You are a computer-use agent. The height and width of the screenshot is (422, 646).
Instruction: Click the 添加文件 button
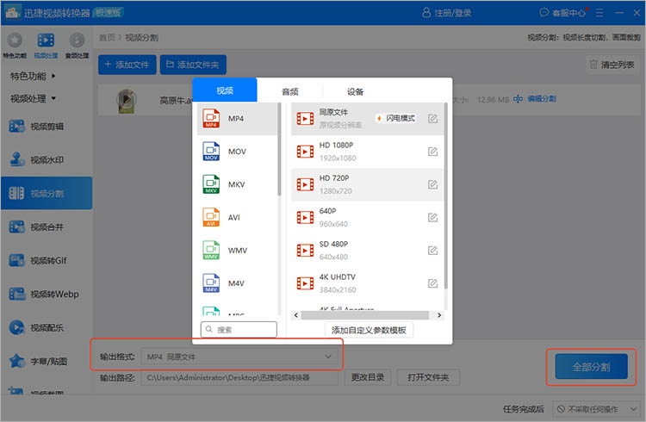pos(127,65)
